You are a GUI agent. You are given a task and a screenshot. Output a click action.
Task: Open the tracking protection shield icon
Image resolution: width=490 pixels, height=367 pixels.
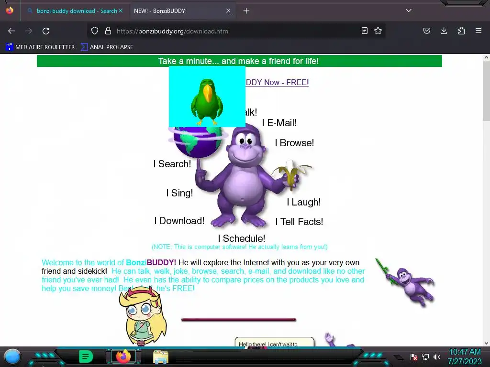(x=95, y=31)
